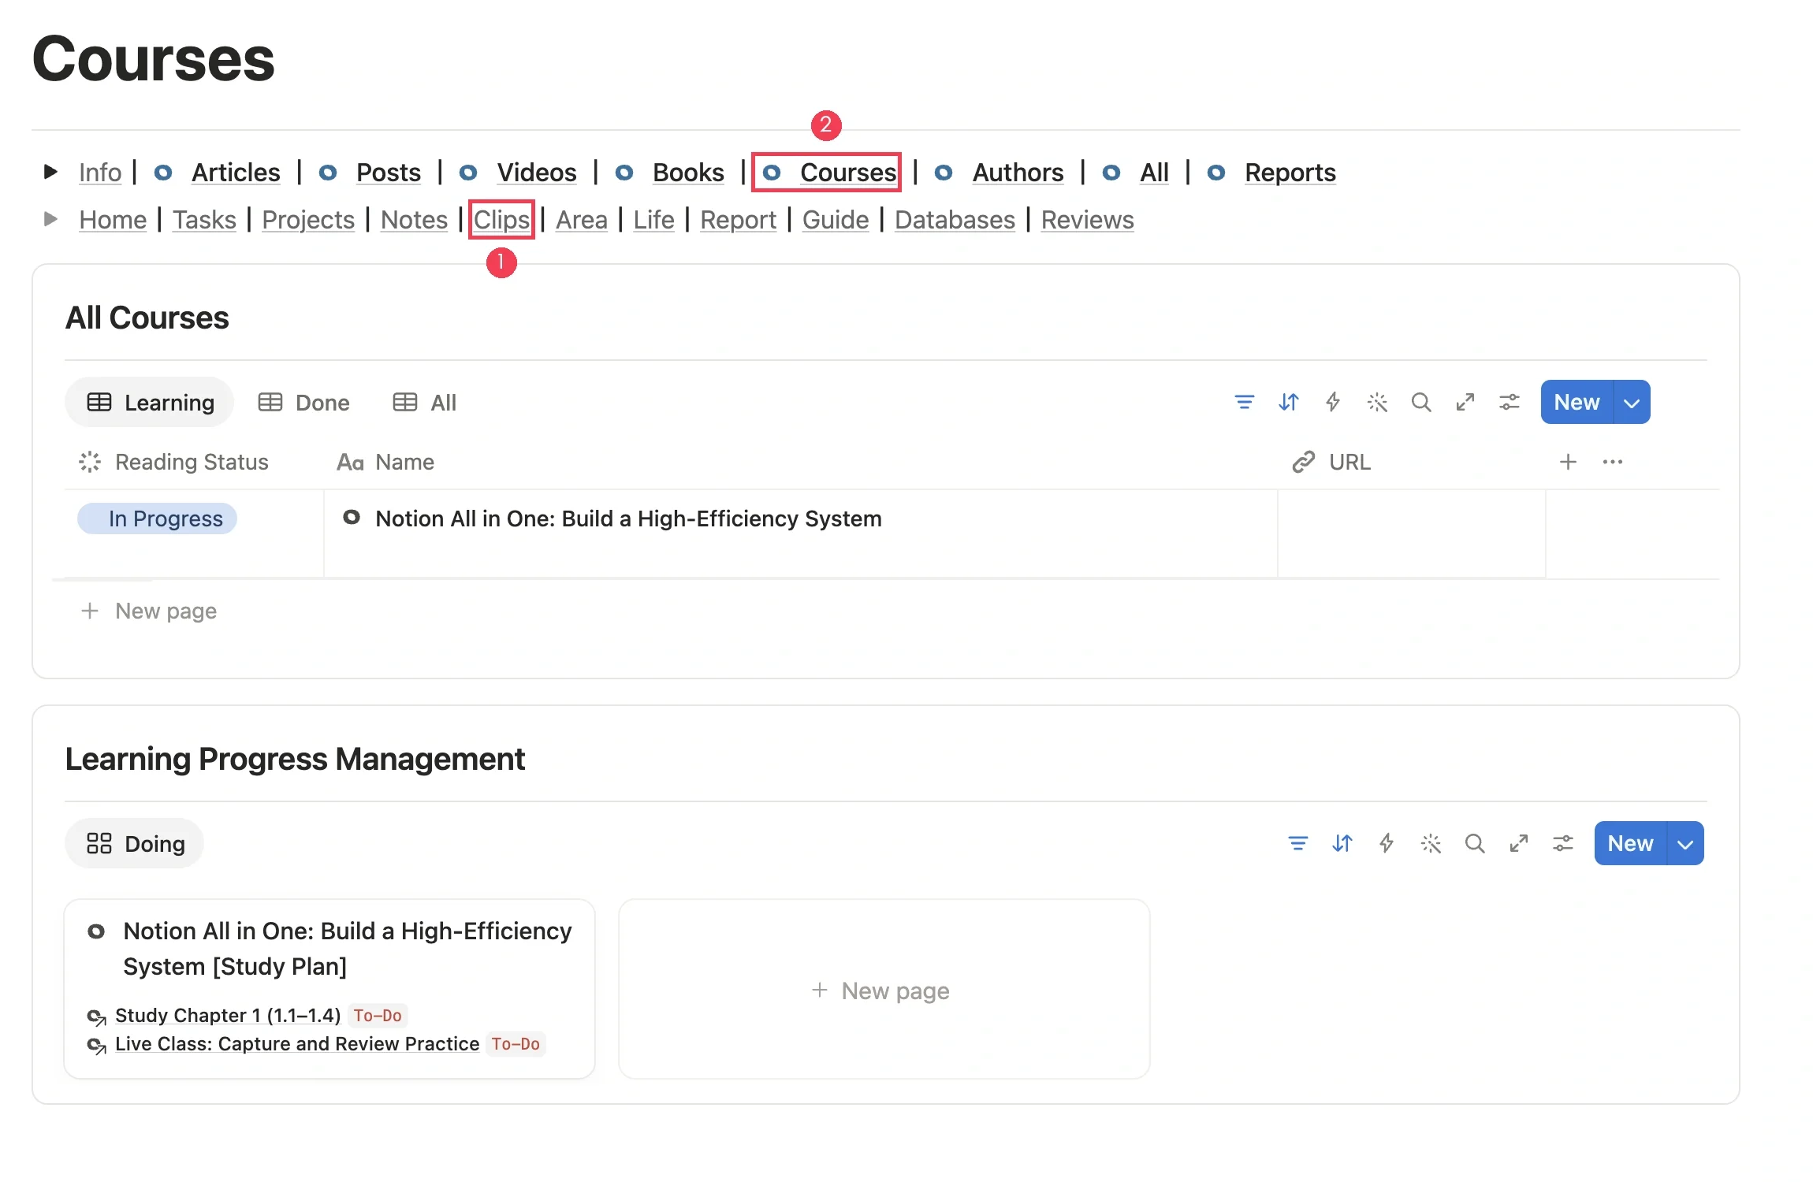Image resolution: width=1813 pixels, height=1182 pixels.
Task: Click the sparkle AI icon in All Courses
Action: 1377,403
